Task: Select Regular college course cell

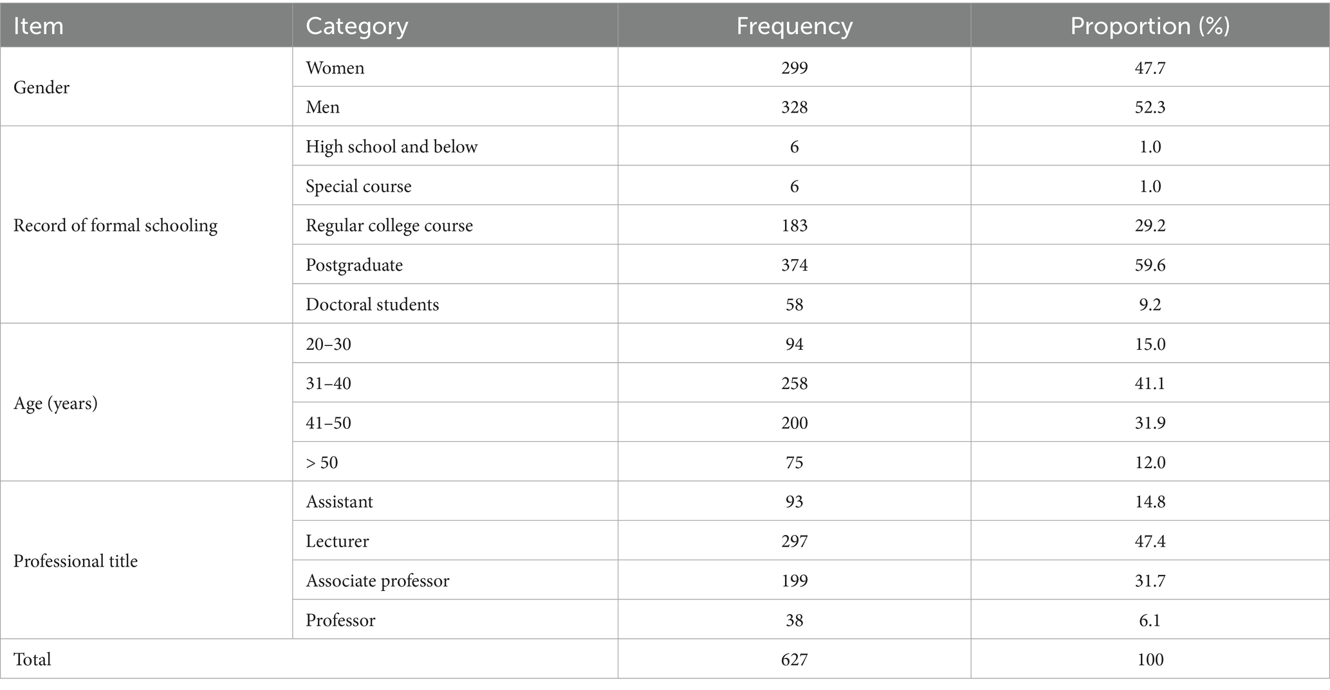Action: (389, 226)
